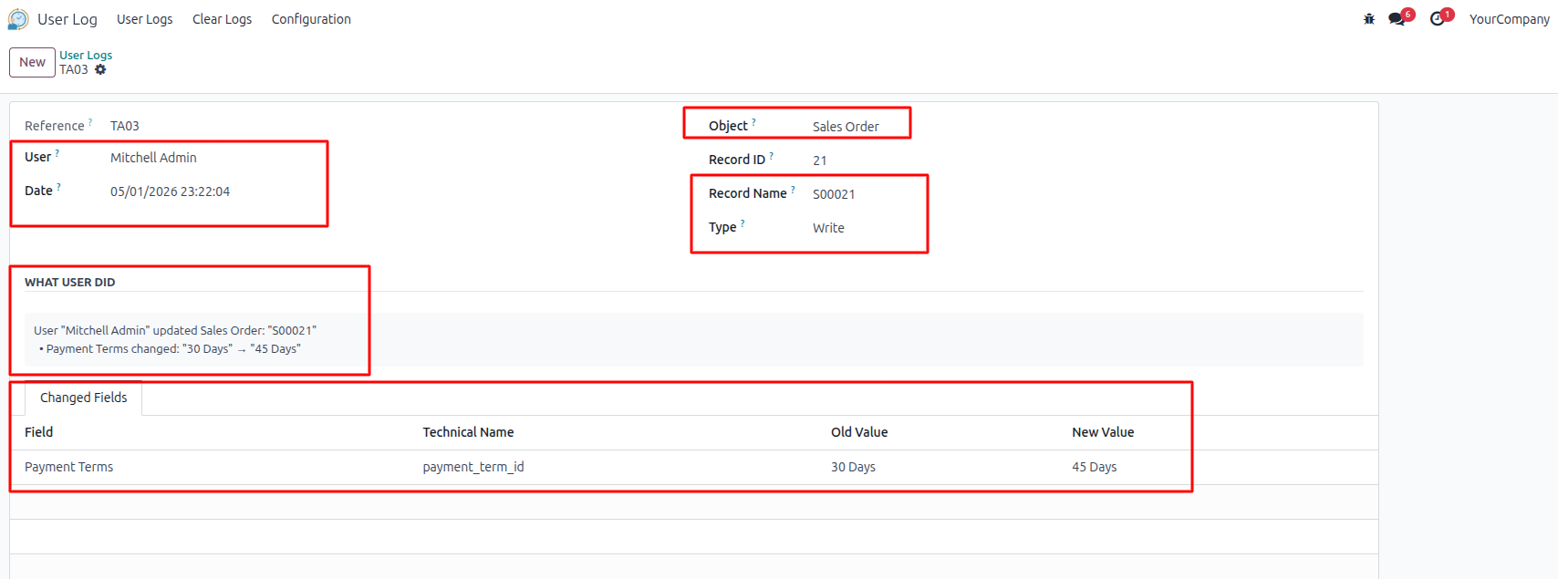Click the Old Value column header
The height and width of the screenshot is (579, 1558).
tap(859, 432)
